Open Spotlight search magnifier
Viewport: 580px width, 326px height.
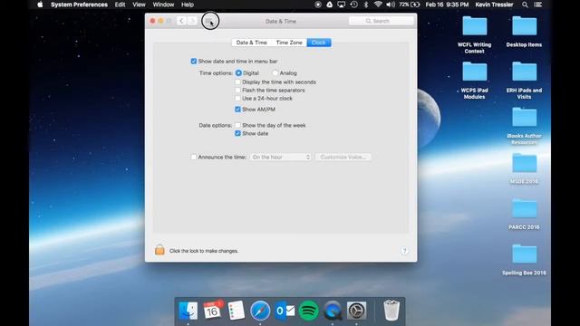[525, 5]
